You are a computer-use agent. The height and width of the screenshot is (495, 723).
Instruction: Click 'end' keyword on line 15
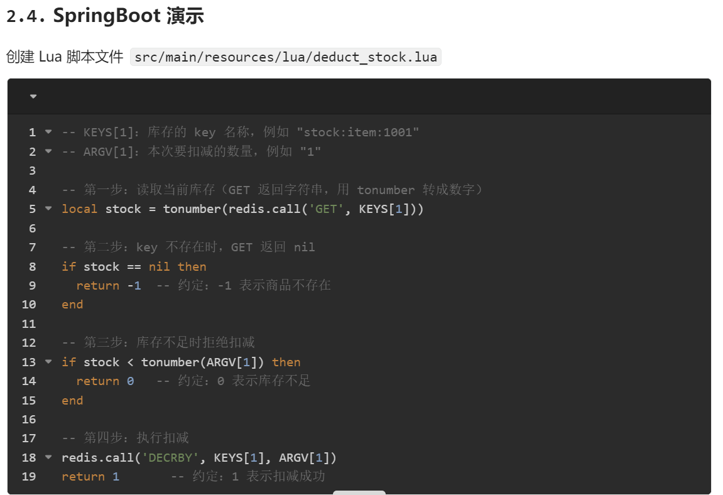[72, 400]
